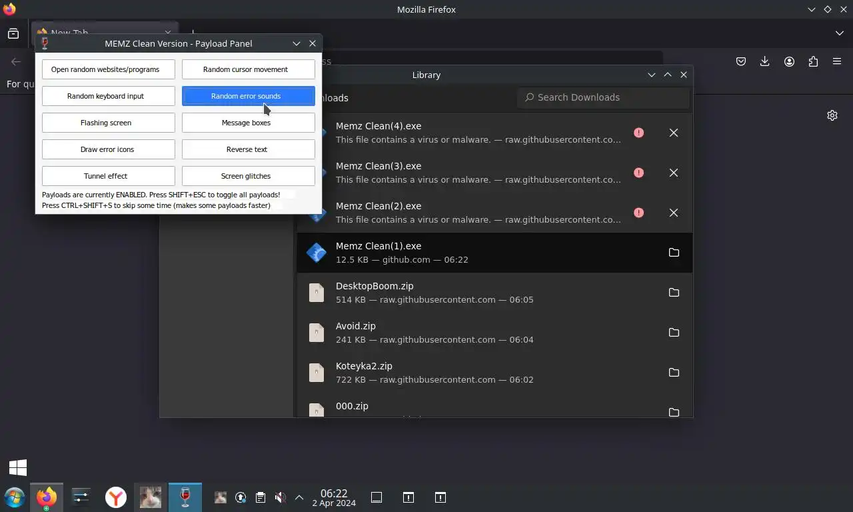The width and height of the screenshot is (853, 512).
Task: Select Avoid.zip download entry
Action: coord(494,333)
